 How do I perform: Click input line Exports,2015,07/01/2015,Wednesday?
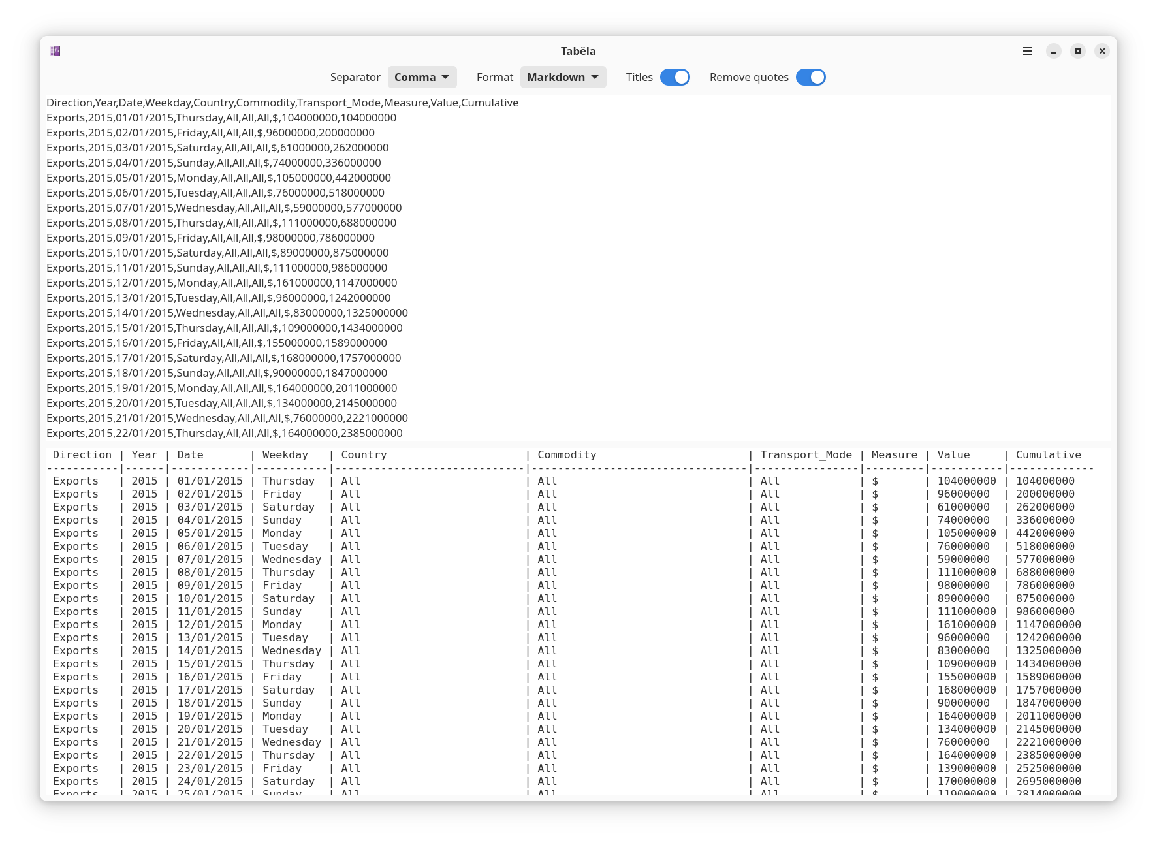[224, 208]
